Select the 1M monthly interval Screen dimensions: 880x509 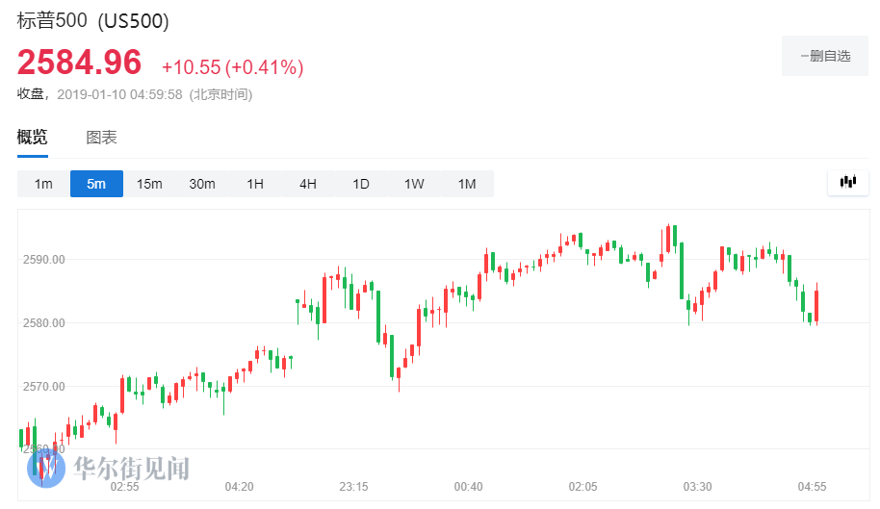467,184
